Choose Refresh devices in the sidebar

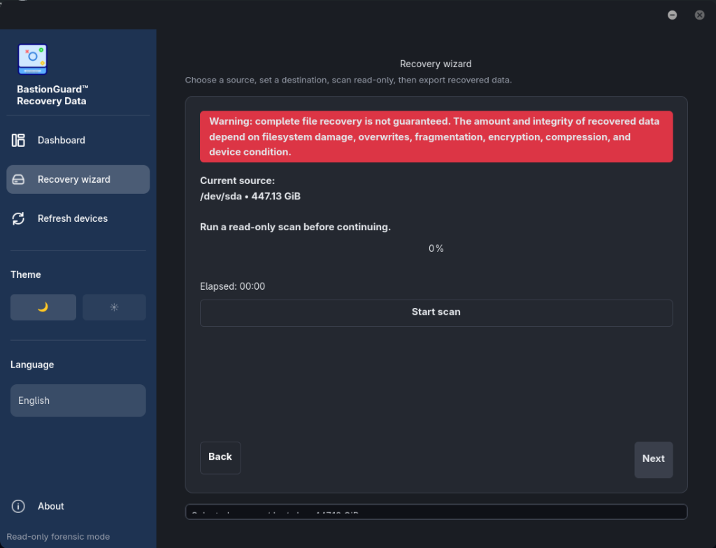pyautogui.click(x=78, y=218)
